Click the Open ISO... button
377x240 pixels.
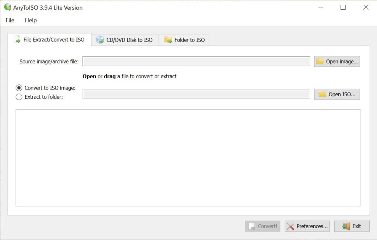pyautogui.click(x=337, y=94)
